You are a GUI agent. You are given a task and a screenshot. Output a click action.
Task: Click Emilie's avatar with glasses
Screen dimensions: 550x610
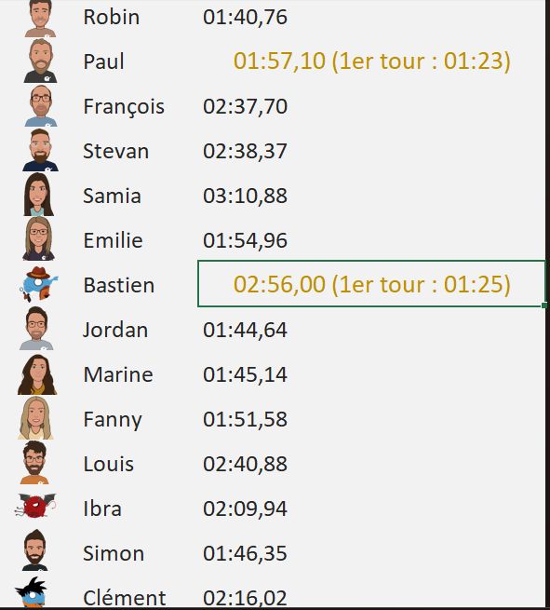38,238
